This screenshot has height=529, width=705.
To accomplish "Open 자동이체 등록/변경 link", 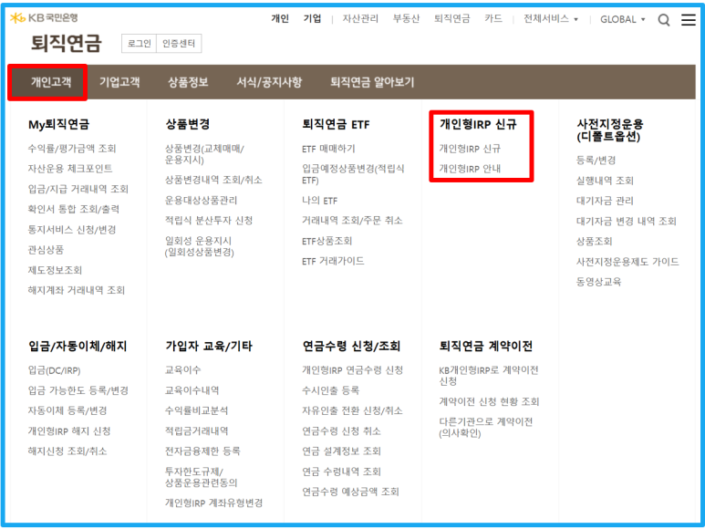I will [67, 410].
